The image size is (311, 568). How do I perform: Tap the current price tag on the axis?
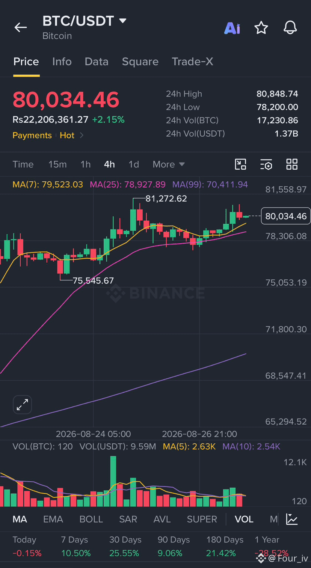coord(286,216)
